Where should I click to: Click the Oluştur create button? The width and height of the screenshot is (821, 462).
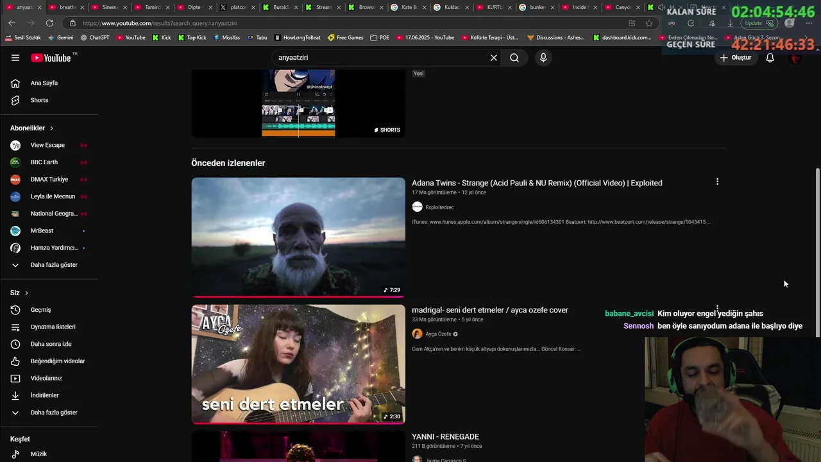(735, 58)
